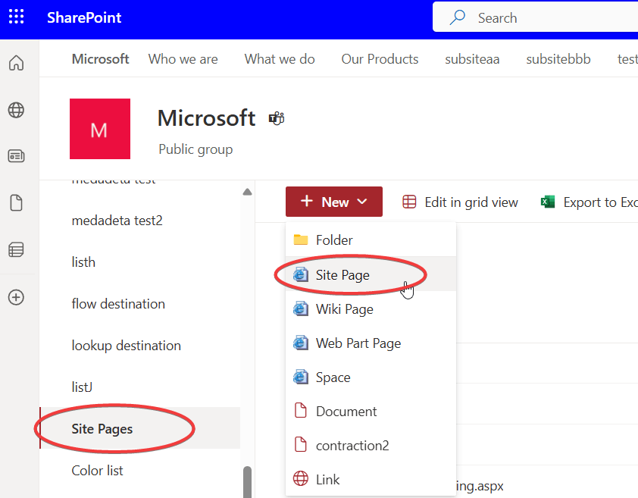Click the SharePoint home link
This screenshot has height=498, width=638.
pos(84,17)
